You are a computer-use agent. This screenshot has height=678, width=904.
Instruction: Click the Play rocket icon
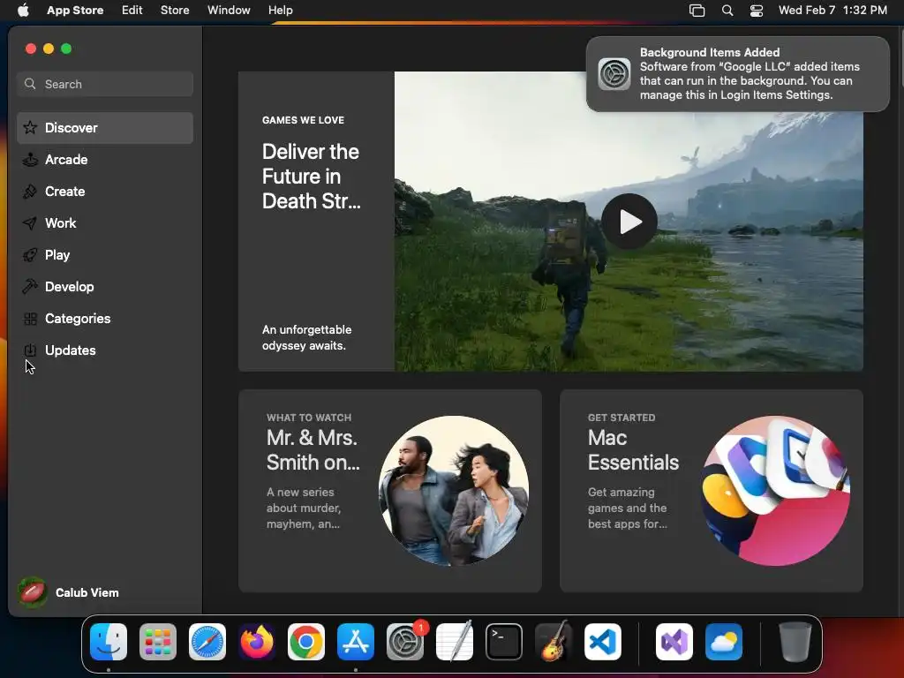point(30,255)
